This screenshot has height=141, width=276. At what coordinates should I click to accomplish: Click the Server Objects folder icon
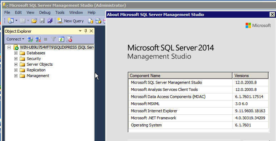pyautogui.click(x=22, y=64)
